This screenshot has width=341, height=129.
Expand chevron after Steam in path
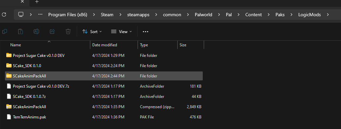click(120, 15)
